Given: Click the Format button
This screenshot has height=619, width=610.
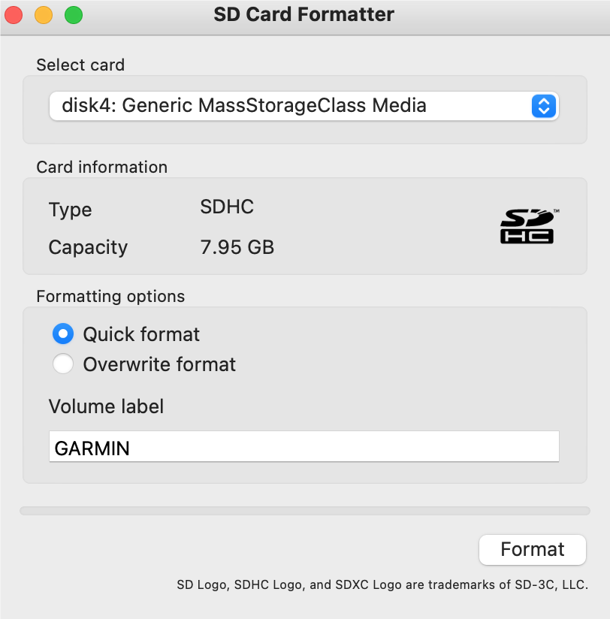Looking at the screenshot, I should [532, 550].
